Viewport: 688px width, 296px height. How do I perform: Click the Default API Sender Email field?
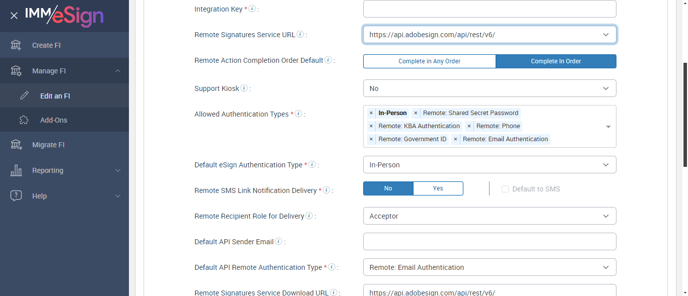[489, 242]
